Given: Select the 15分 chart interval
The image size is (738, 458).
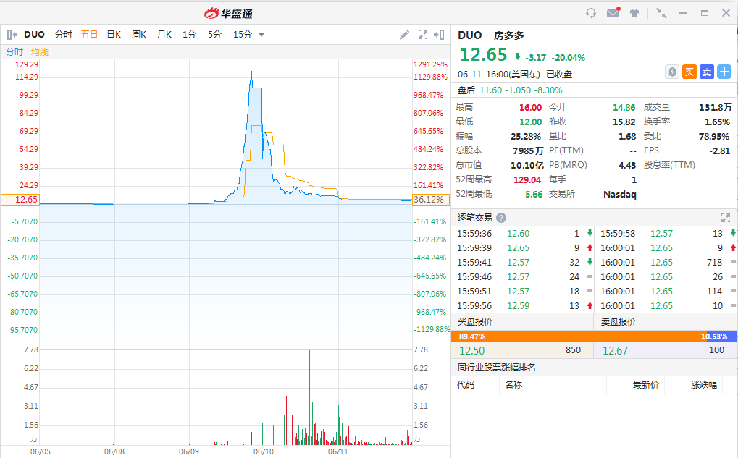Looking at the screenshot, I should point(243,35).
